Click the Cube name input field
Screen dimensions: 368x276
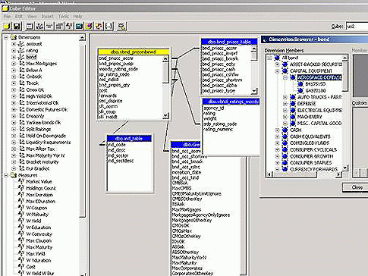click(x=357, y=26)
